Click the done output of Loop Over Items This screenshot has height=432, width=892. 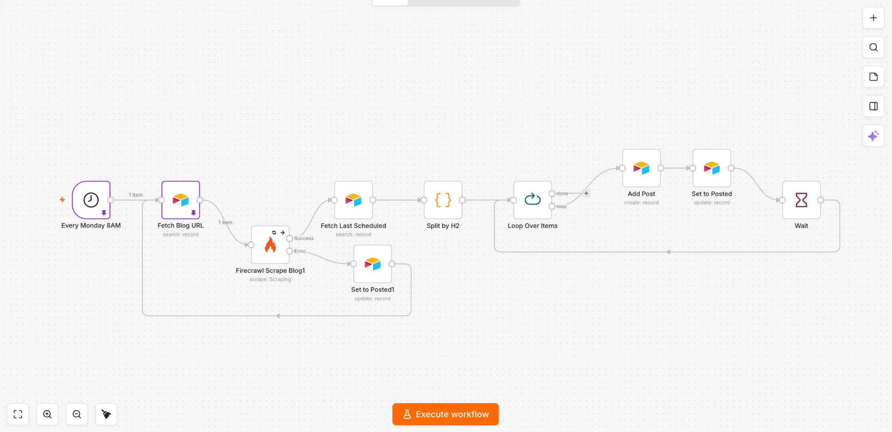click(x=552, y=194)
